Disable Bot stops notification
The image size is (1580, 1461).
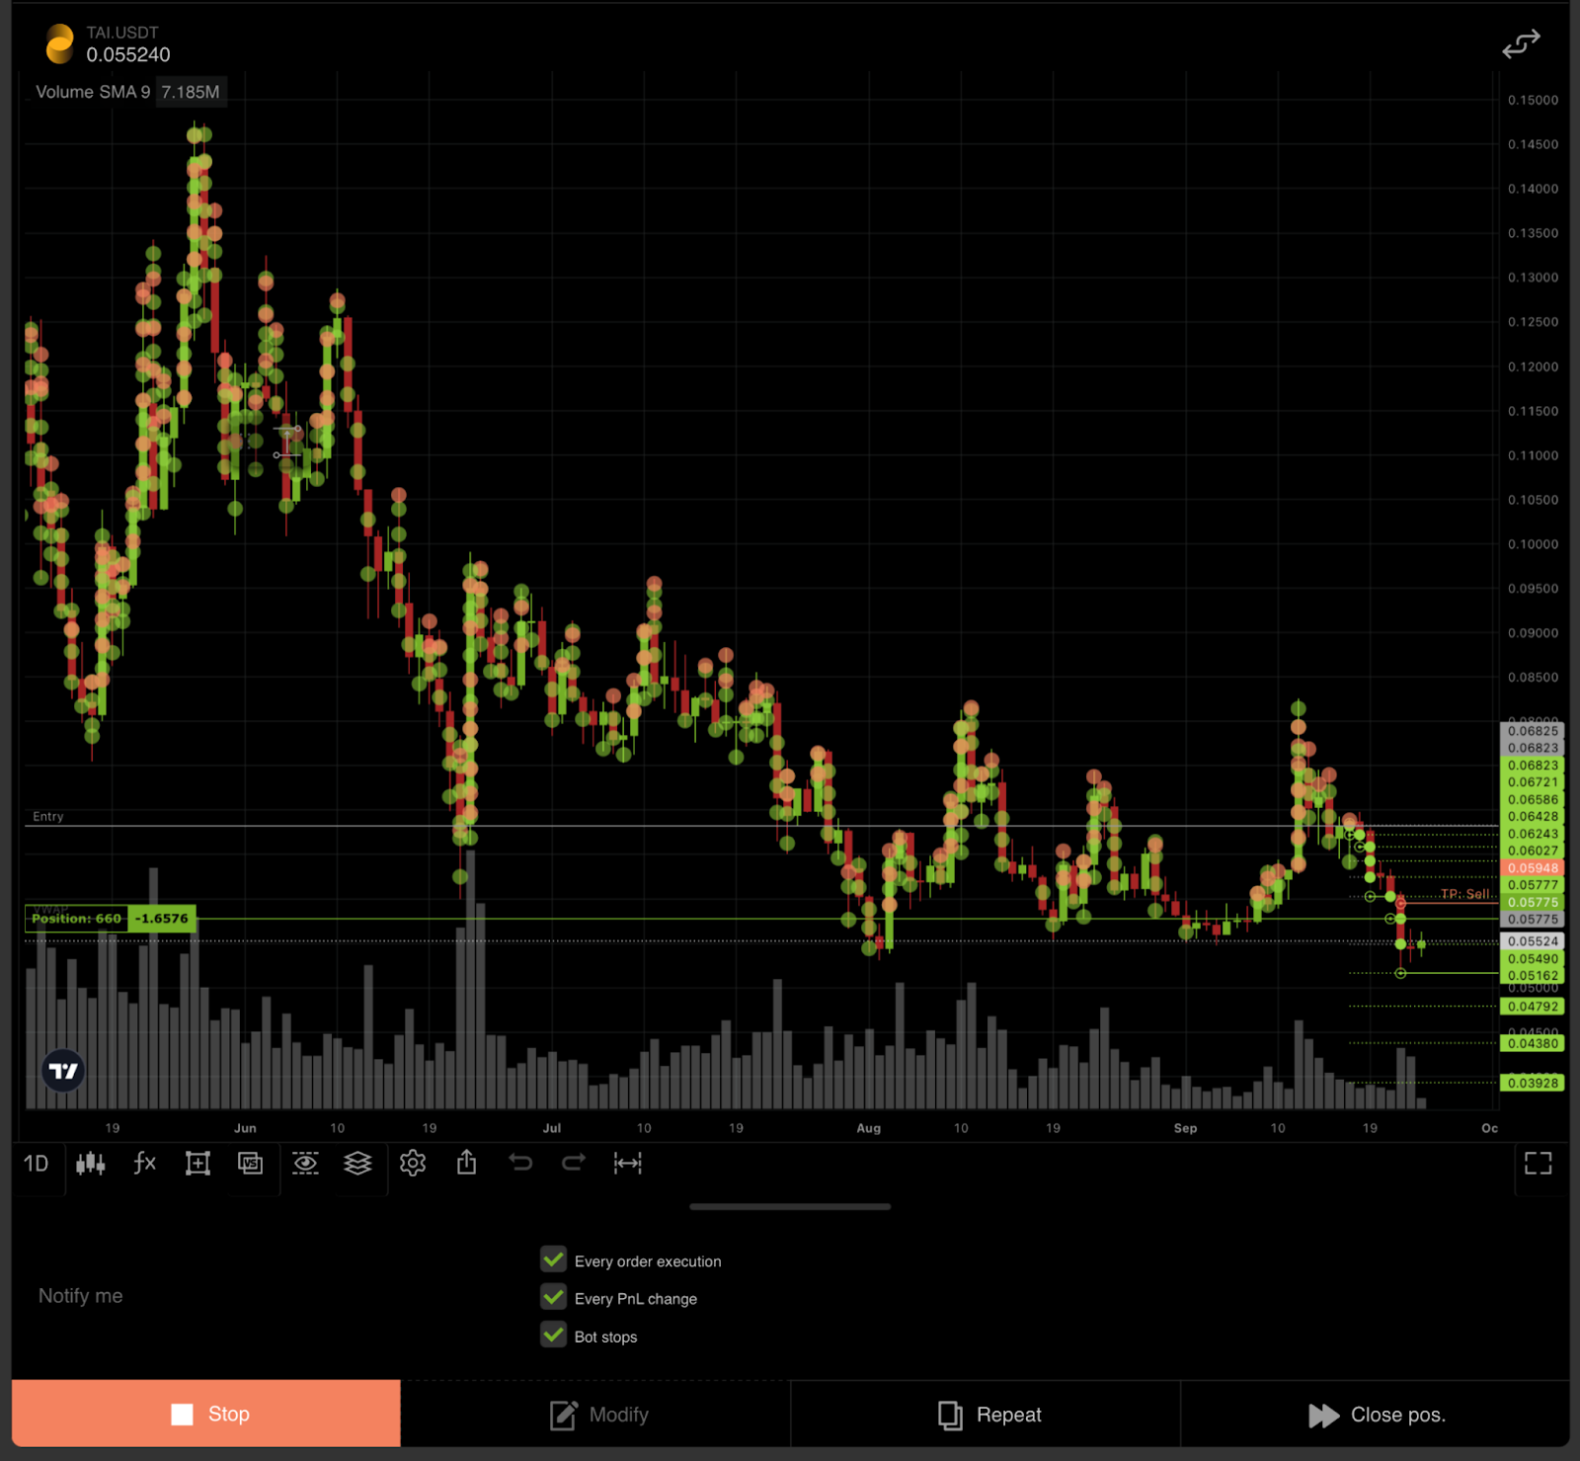[x=554, y=1335]
